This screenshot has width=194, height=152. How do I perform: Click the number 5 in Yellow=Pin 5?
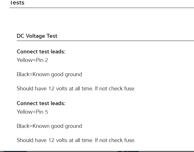pyautogui.click(x=47, y=112)
